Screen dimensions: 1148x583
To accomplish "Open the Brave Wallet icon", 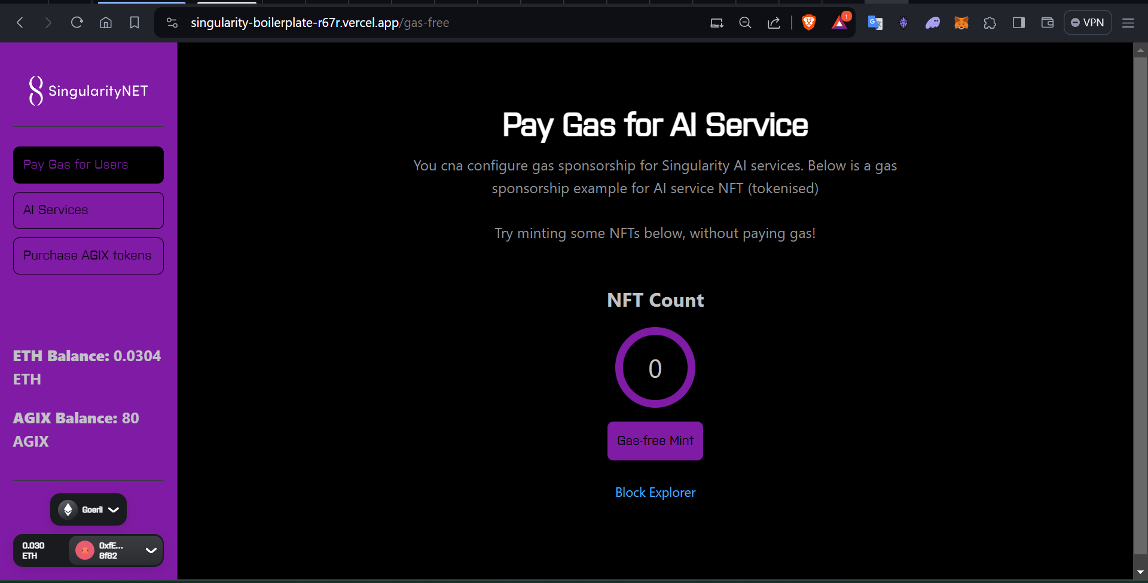I will click(1047, 23).
